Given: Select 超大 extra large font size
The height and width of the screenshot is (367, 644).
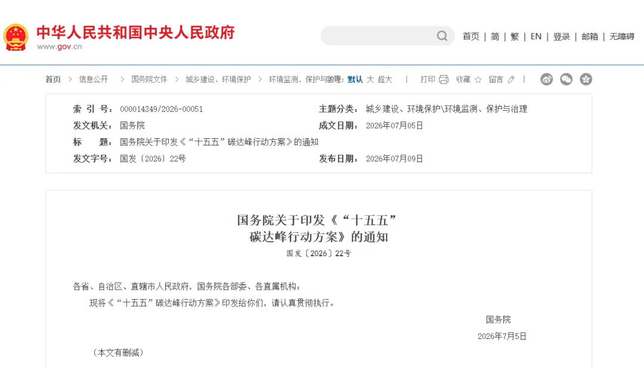Looking at the screenshot, I should [x=385, y=79].
